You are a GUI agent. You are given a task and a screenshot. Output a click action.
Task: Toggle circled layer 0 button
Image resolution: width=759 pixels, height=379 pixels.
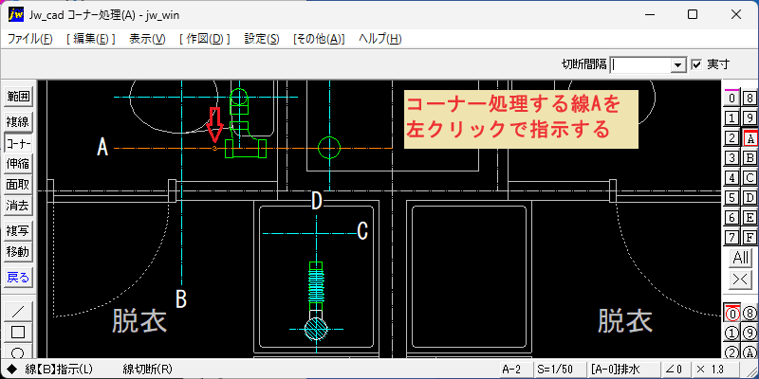(x=731, y=314)
